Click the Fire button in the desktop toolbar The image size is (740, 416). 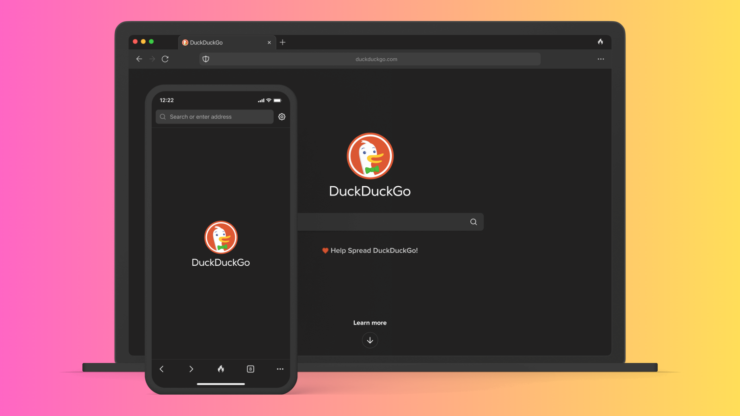[x=600, y=42]
